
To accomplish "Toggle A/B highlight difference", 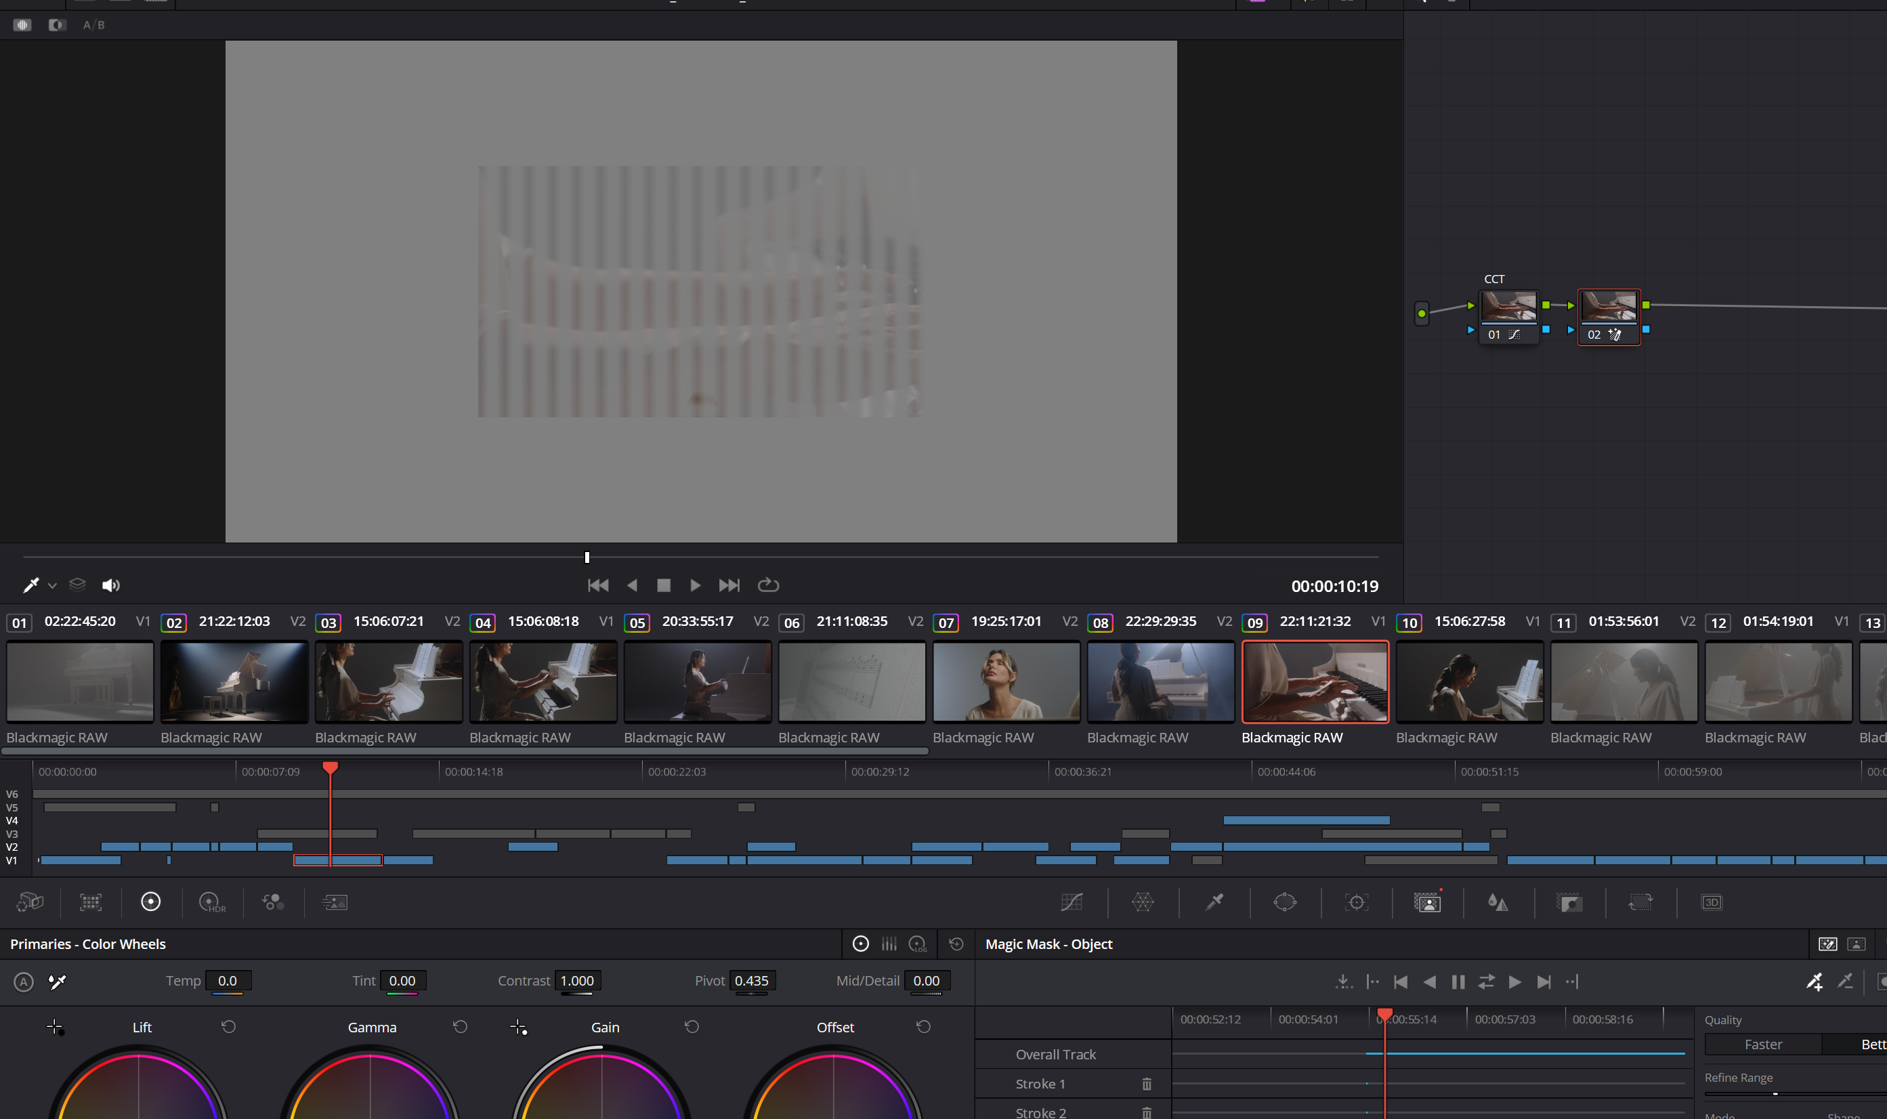I will pos(94,25).
